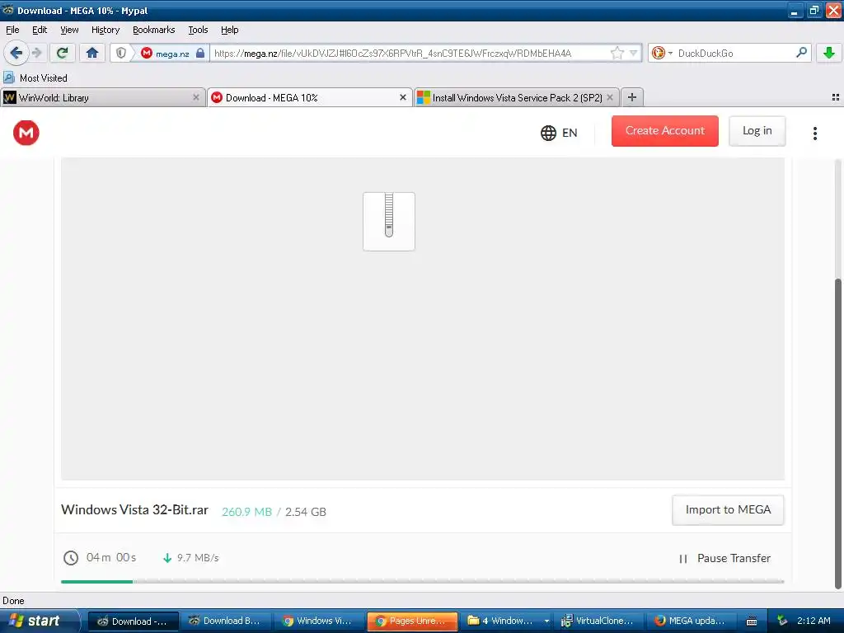Click the 2:12 AM clock
This screenshot has height=633, width=844.
(814, 621)
